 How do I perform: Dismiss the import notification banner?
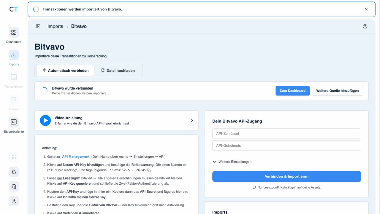366,9
